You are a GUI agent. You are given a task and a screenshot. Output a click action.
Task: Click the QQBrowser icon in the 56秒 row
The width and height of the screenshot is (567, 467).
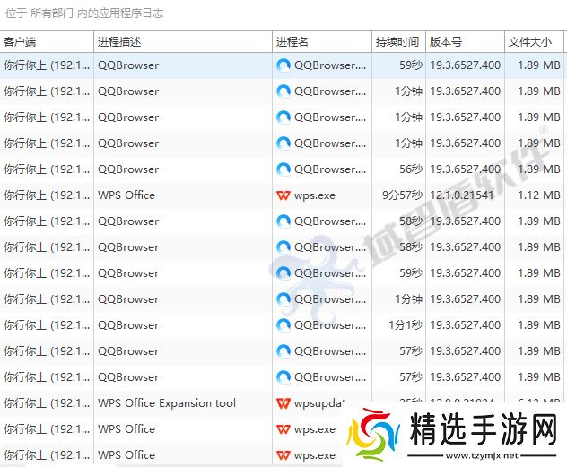[283, 169]
